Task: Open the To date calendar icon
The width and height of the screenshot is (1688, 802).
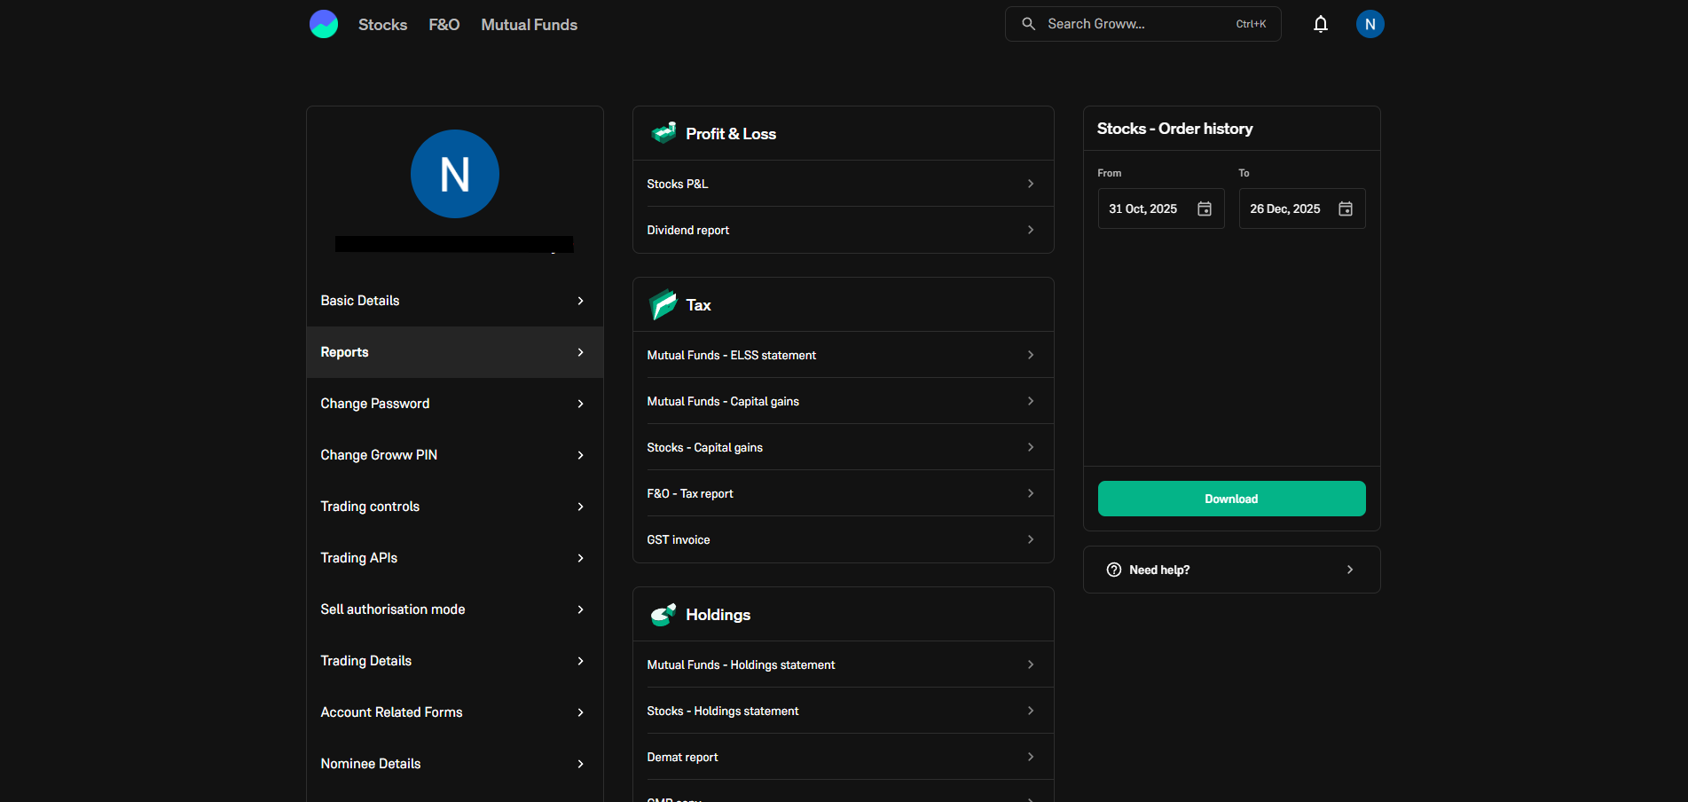Action: [x=1345, y=208]
